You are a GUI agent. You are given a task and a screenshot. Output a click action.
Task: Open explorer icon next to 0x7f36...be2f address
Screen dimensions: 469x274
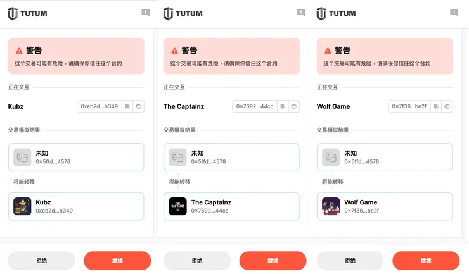click(x=447, y=106)
